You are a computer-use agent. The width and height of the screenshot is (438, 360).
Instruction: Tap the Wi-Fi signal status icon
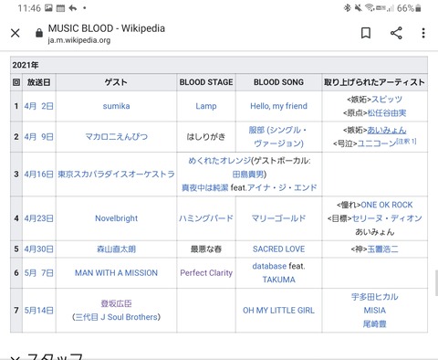(370, 8)
